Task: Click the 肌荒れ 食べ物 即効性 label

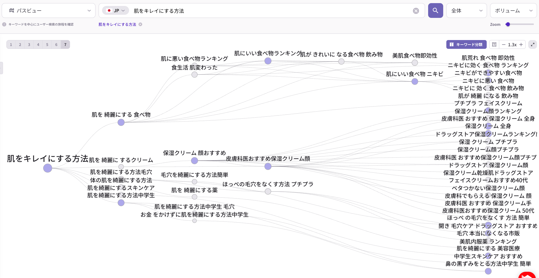Action: pyautogui.click(x=488, y=58)
